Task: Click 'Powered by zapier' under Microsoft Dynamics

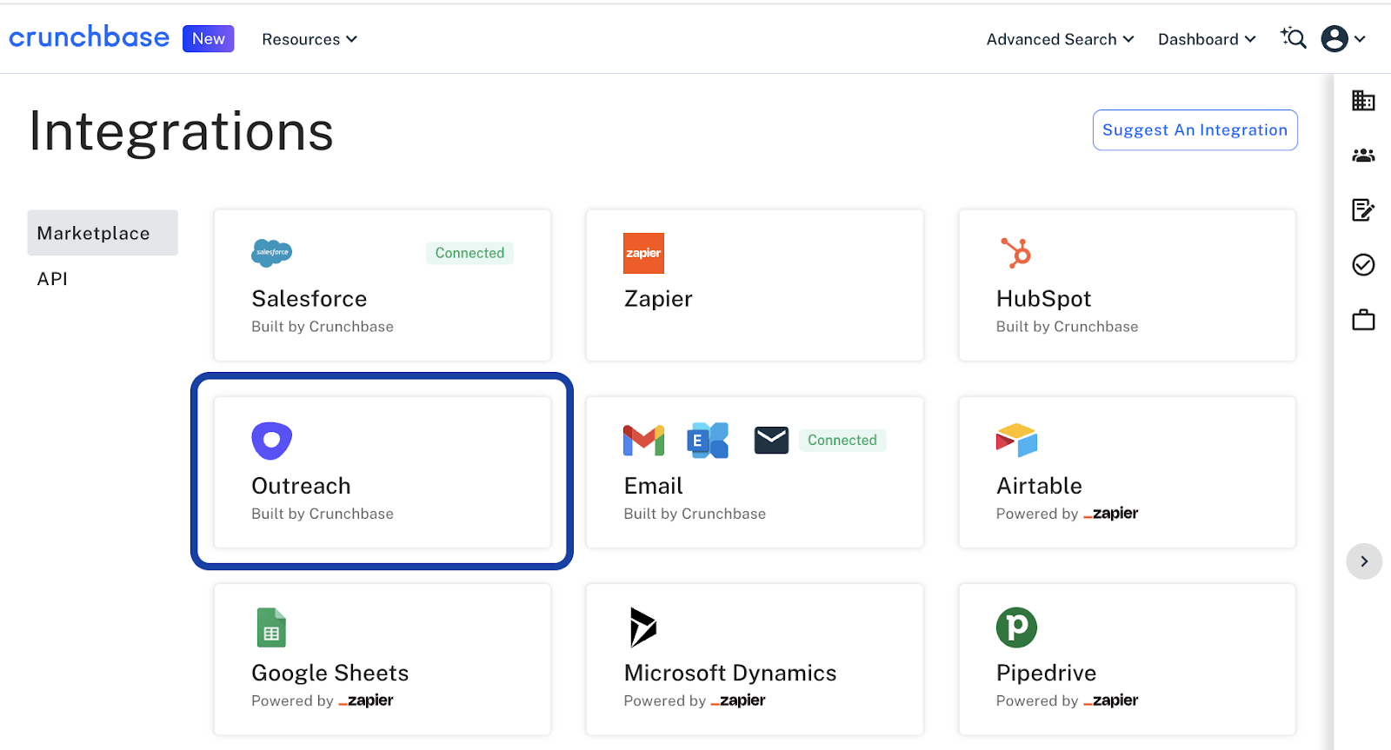Action: pyautogui.click(x=695, y=700)
